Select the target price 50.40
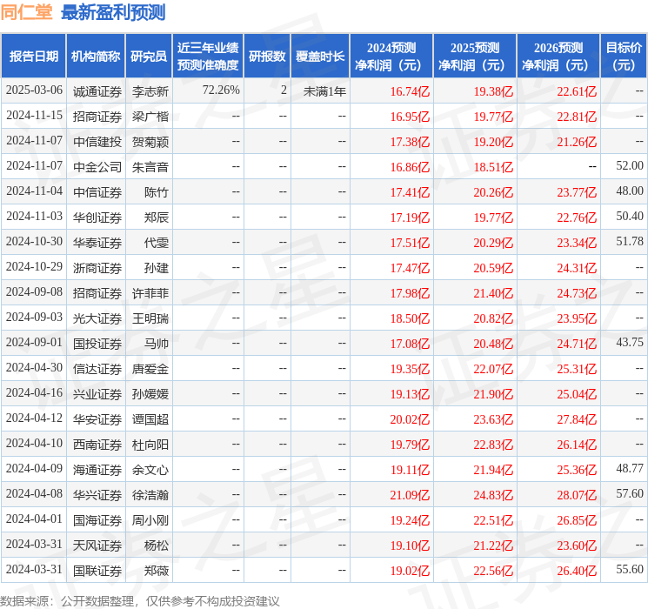648x609 pixels. (x=630, y=217)
